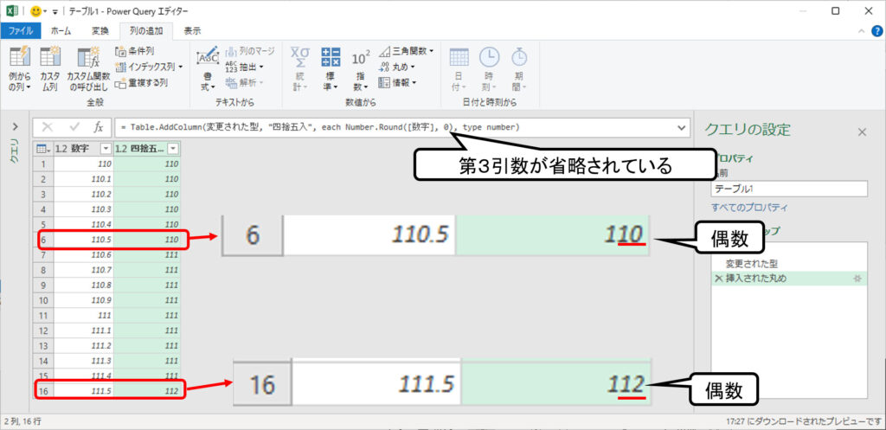
Task: Click the 標準 (Standard) arithmetic icon
Action: point(331,58)
